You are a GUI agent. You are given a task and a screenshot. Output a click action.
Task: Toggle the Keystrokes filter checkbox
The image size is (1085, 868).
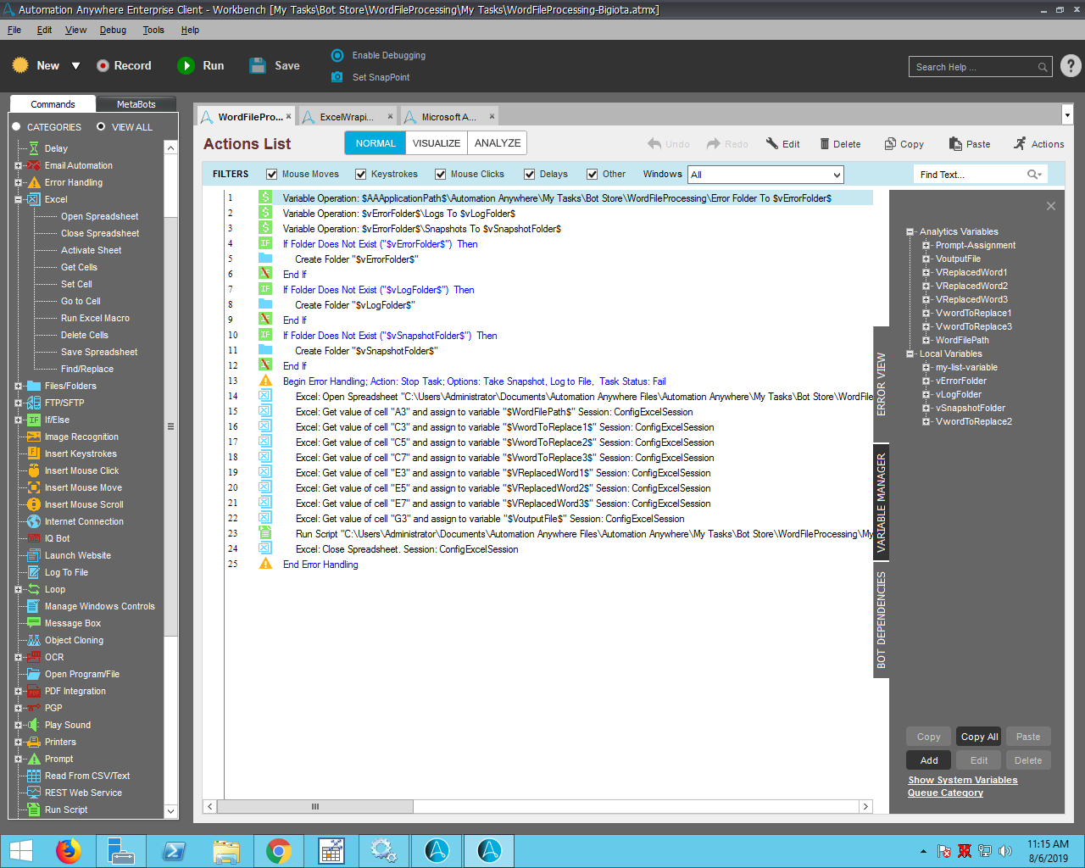click(x=361, y=175)
